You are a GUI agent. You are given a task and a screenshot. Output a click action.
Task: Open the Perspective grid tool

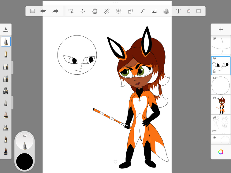click(x=166, y=11)
